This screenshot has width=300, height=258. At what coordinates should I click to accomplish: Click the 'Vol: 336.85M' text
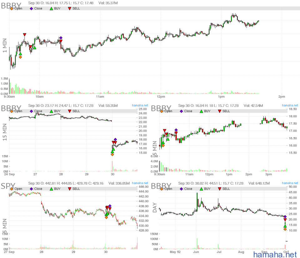coord(119,183)
